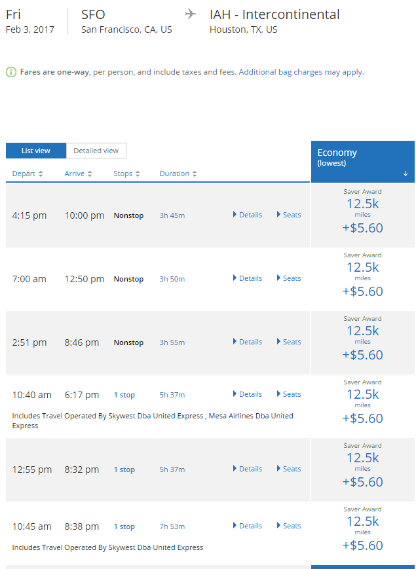The width and height of the screenshot is (416, 569).
Task: Show Seats for the 2:51 pm flight
Action: pos(289,342)
